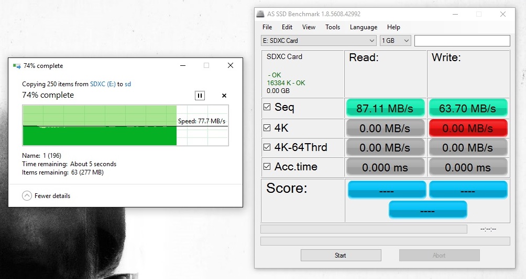Open the File menu

(267, 27)
